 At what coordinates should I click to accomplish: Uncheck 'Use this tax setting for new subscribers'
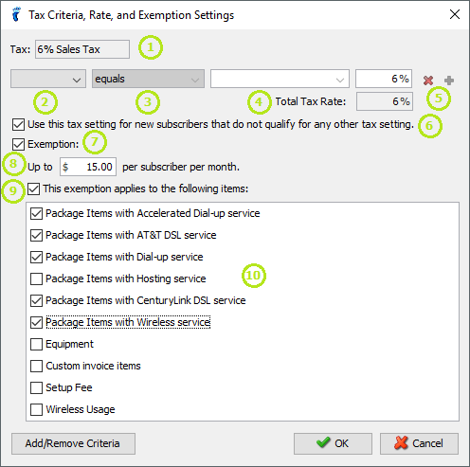pyautogui.click(x=18, y=124)
